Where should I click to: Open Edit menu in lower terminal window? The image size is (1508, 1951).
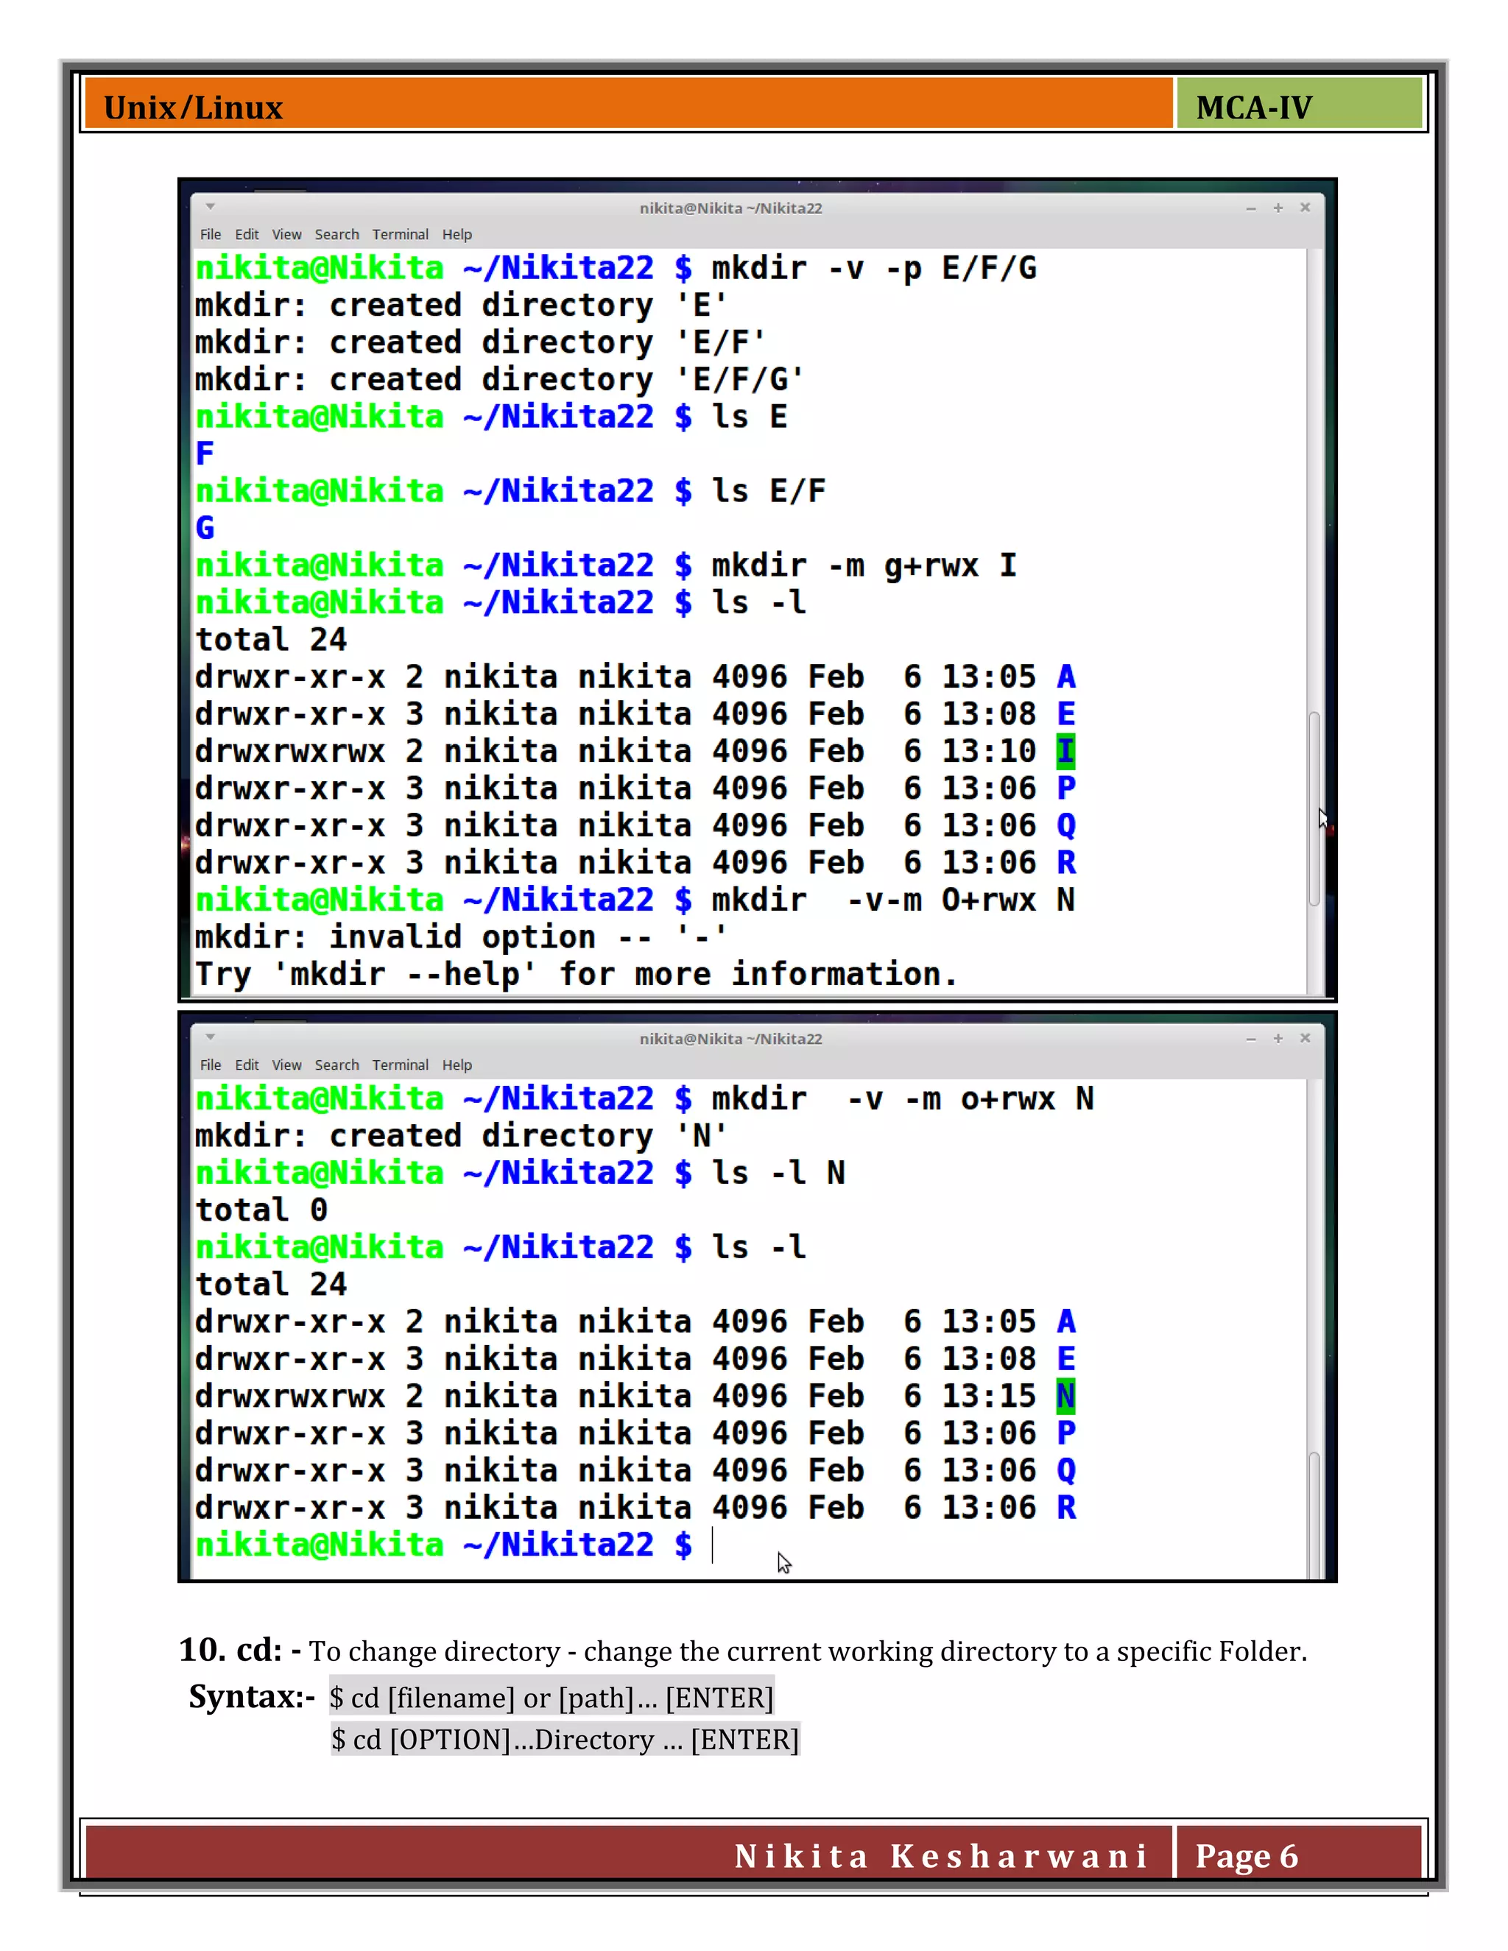[247, 1065]
